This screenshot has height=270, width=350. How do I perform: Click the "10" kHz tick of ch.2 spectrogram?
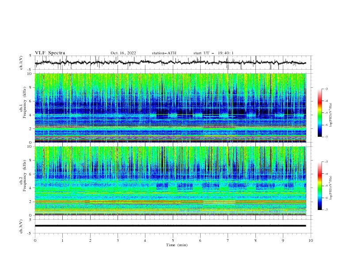[30, 146]
